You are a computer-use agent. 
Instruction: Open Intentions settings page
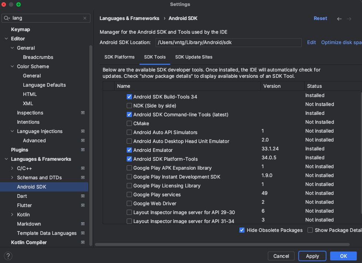(x=28, y=122)
